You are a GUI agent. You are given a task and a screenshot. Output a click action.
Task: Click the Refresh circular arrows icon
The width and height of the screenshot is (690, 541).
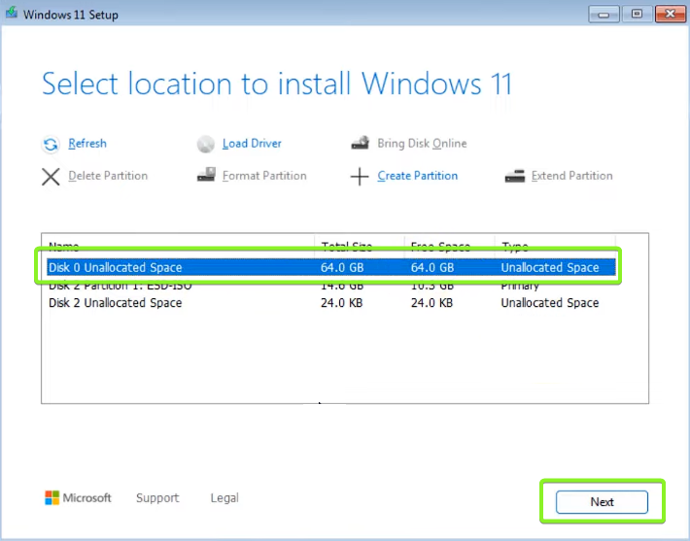51,145
